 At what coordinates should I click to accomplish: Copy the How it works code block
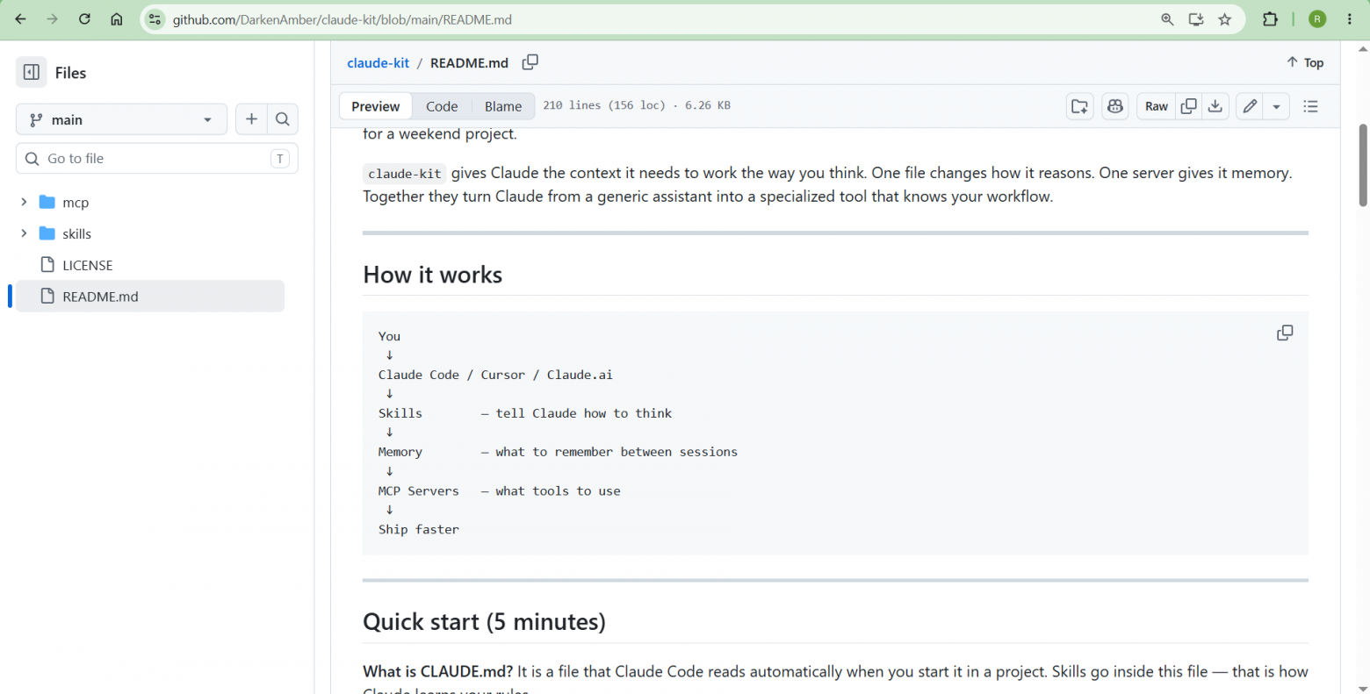pyautogui.click(x=1285, y=333)
